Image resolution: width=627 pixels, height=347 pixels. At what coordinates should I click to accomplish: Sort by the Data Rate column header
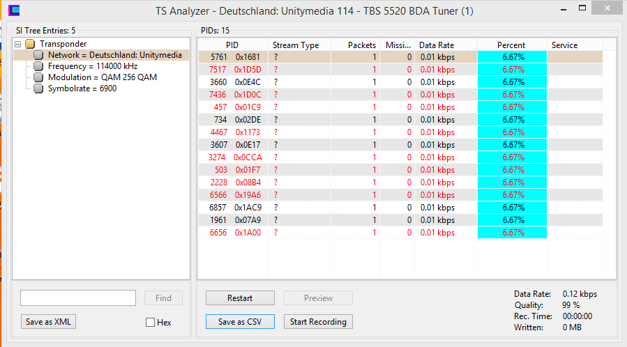437,45
